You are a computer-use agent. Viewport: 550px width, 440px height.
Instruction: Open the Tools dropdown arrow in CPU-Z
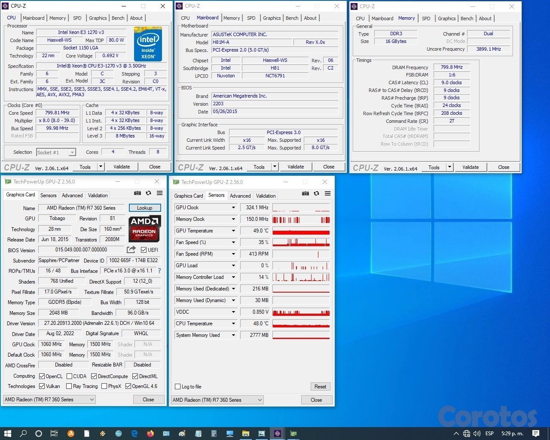tap(100, 167)
